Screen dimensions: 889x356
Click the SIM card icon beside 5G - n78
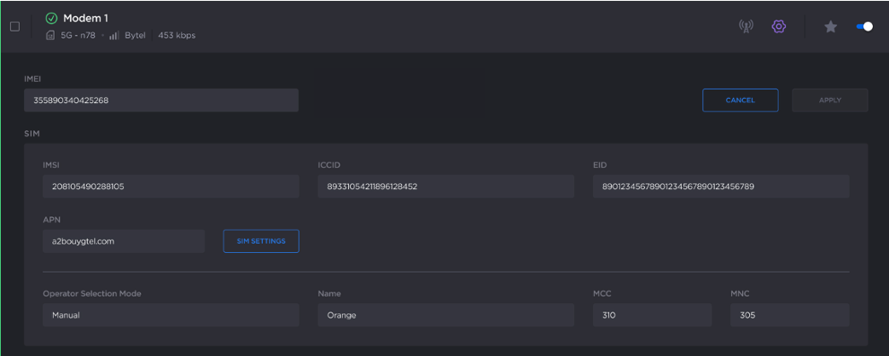pos(50,36)
